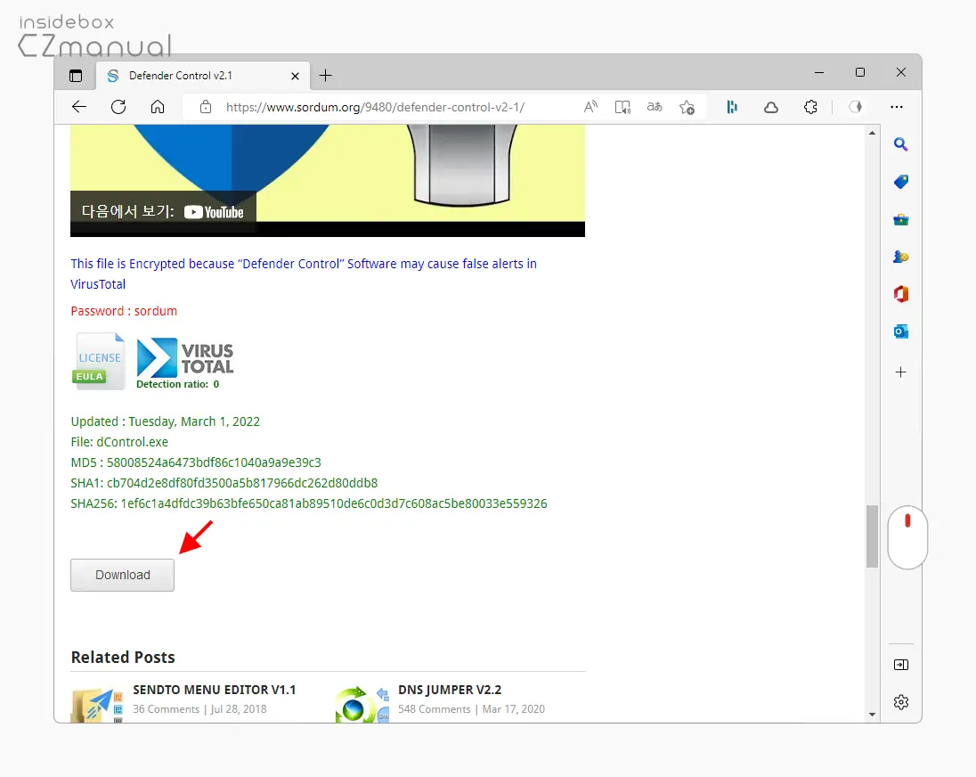Add this page to favorites
The image size is (976, 777).
tap(687, 107)
